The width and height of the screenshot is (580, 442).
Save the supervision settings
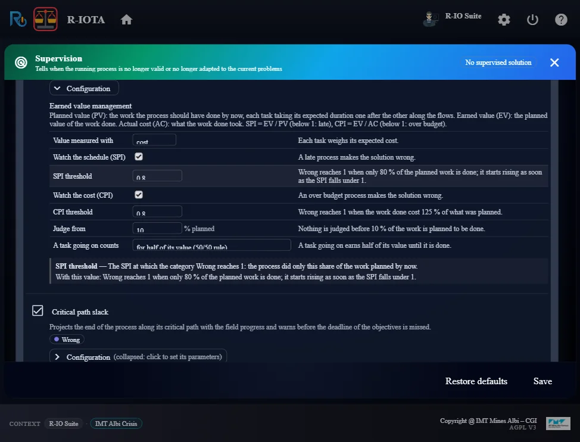click(542, 381)
